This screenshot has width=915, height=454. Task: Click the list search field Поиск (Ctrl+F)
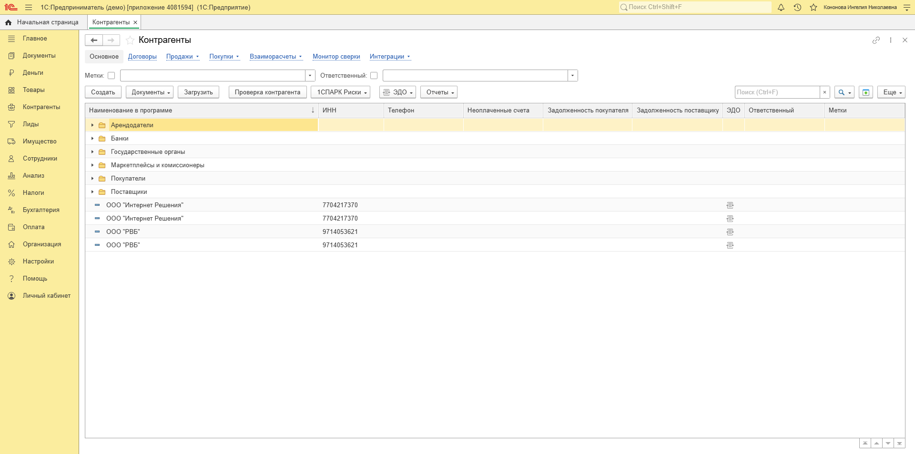(777, 92)
